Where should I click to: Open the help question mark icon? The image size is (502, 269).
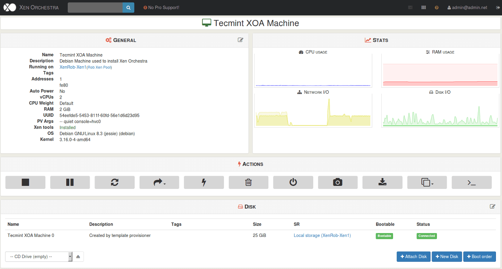pos(437,8)
